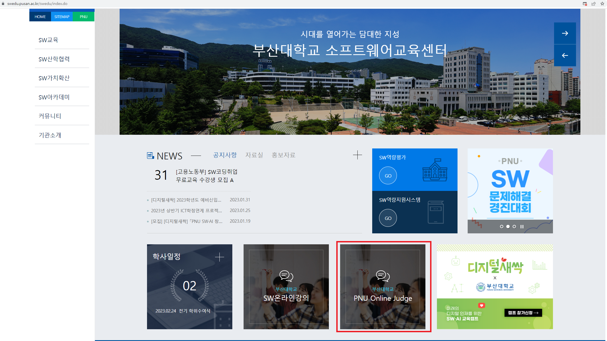Open the 학사일정 plus icon
The image size is (607, 341).
click(219, 257)
